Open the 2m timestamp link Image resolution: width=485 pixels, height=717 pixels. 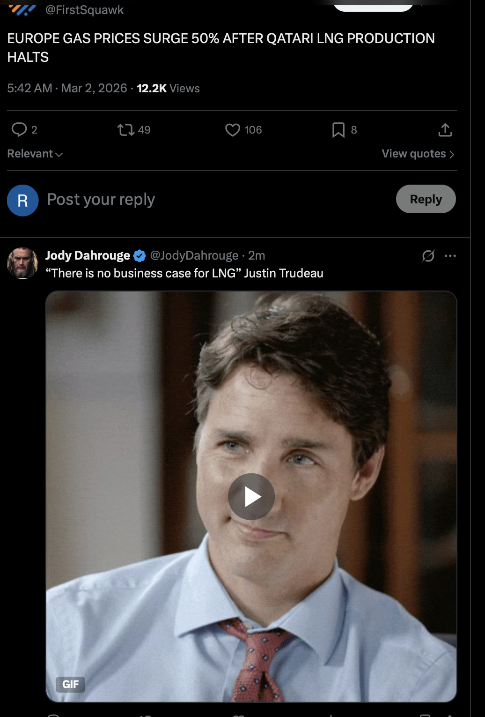click(x=257, y=255)
